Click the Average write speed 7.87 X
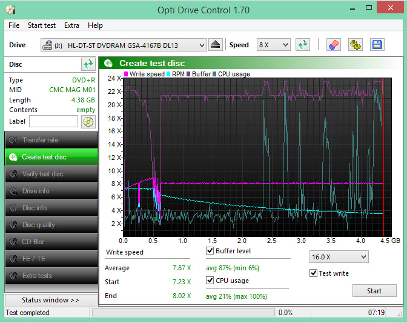The image size is (407, 323). (182, 268)
